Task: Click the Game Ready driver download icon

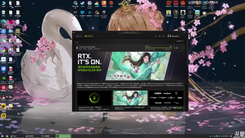Action: click(77, 48)
